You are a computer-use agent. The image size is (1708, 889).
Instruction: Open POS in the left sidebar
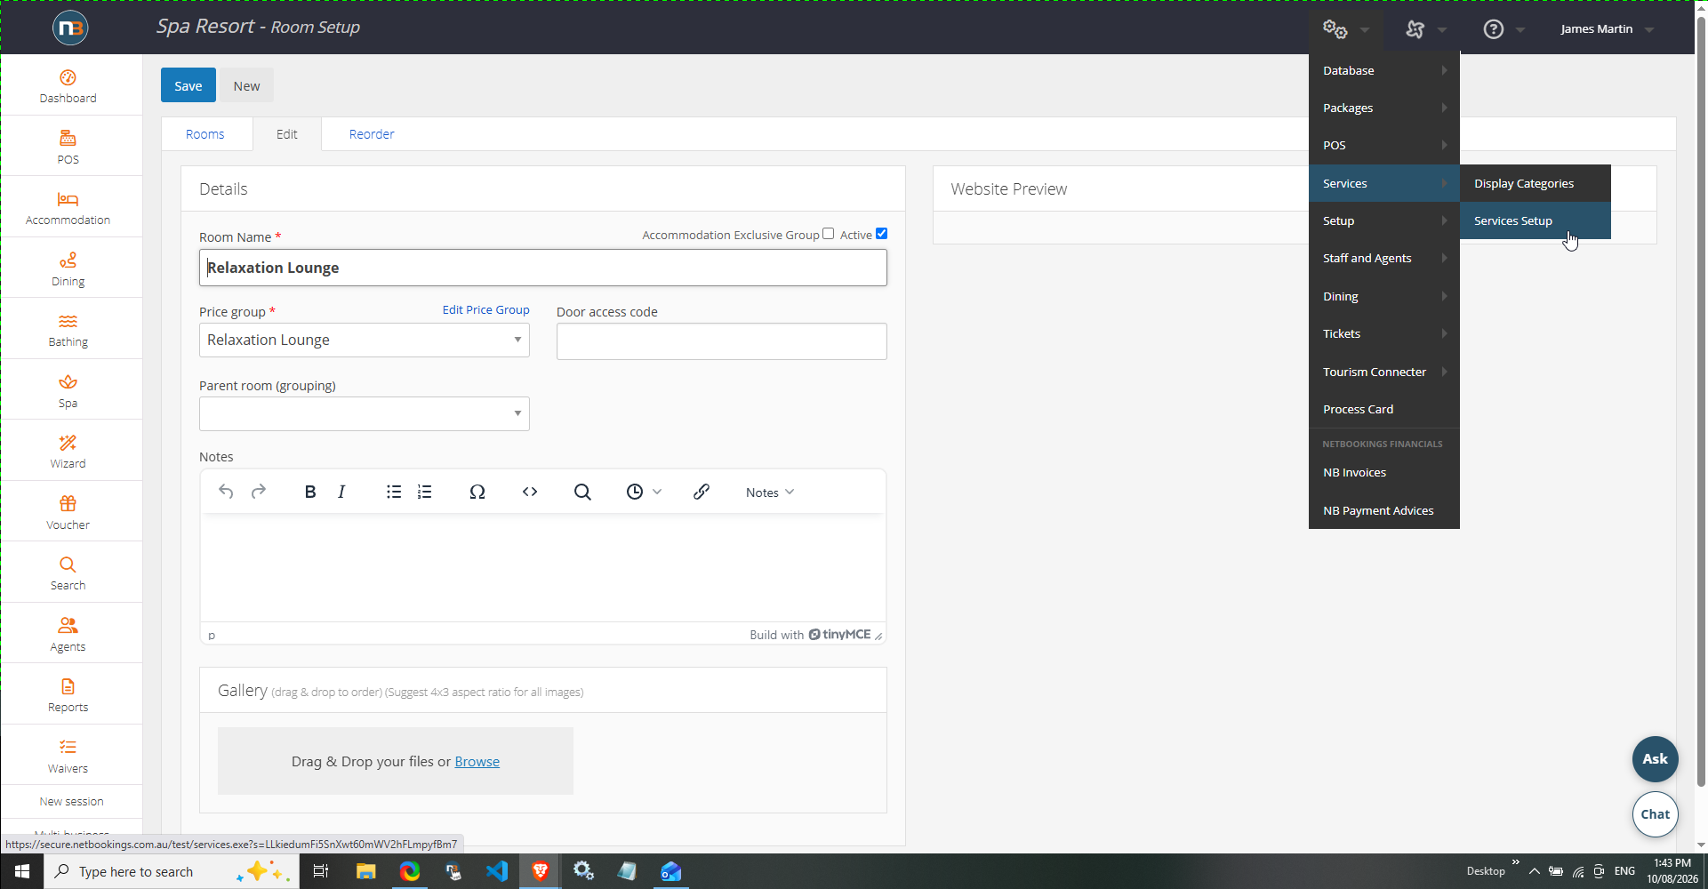pos(68,147)
